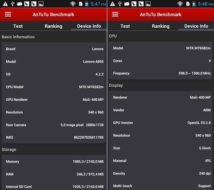This screenshot has height=190, width=214.
Task: Tap the Frequency 598.0 ~ 1300.0 MHz row
Action: pyautogui.click(x=161, y=73)
